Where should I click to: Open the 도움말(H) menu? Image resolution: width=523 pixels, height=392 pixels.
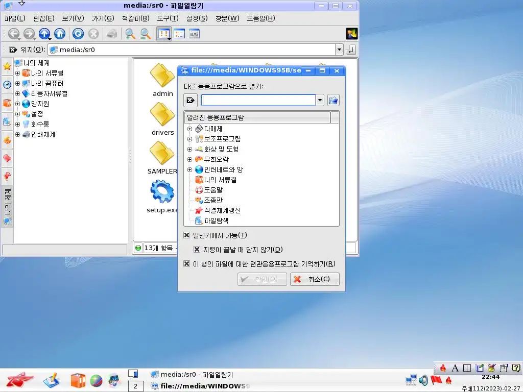[x=261, y=18]
